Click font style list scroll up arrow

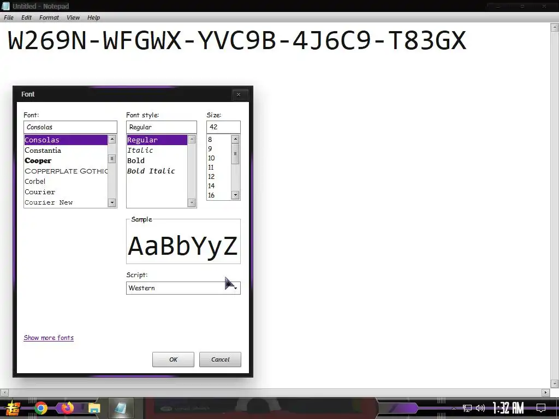pyautogui.click(x=192, y=139)
